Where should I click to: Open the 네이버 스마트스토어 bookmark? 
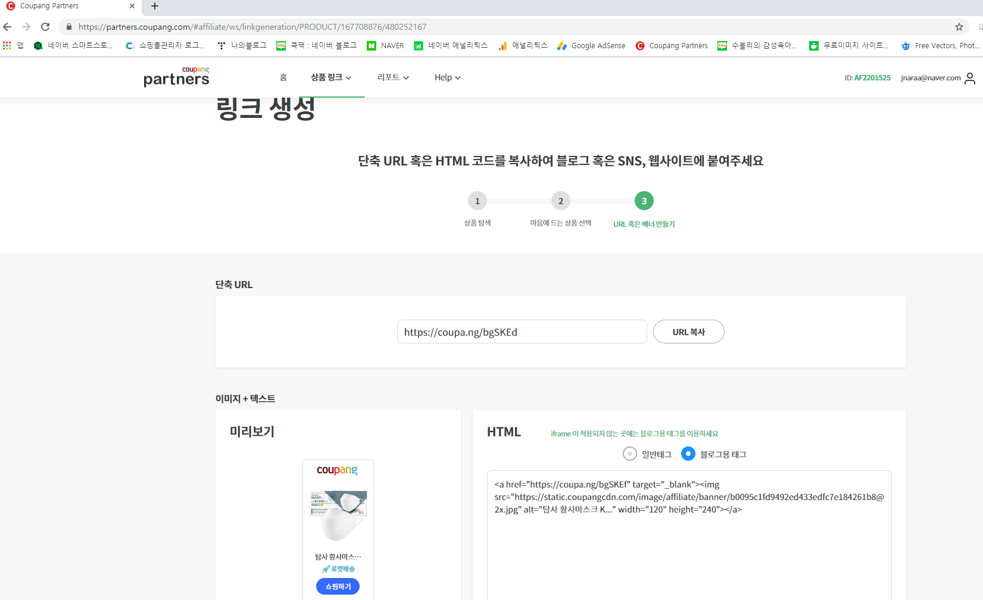73,45
